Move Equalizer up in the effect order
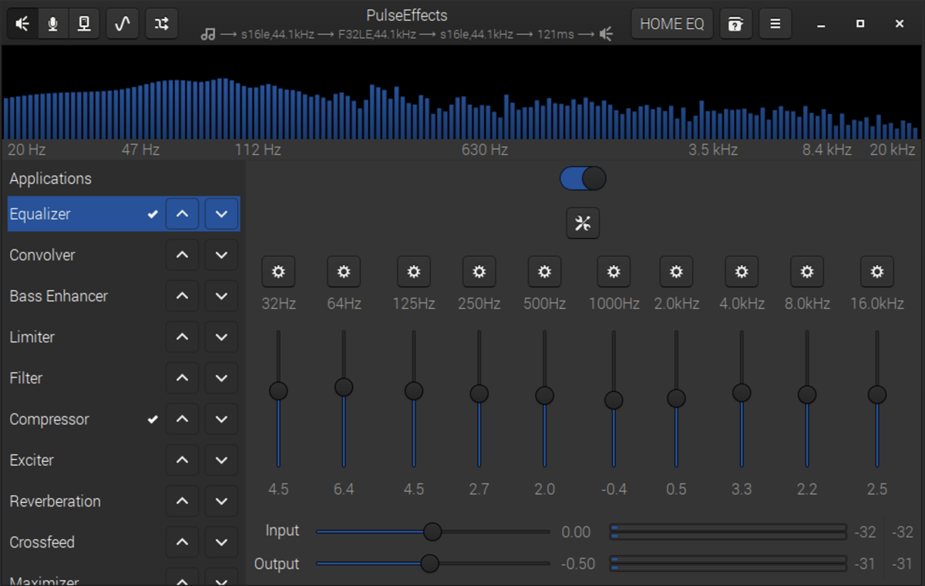This screenshot has width=925, height=586. (x=182, y=214)
